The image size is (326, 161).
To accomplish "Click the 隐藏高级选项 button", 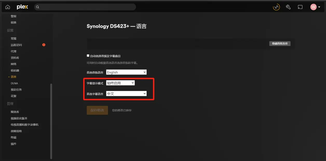I will tap(280, 43).
